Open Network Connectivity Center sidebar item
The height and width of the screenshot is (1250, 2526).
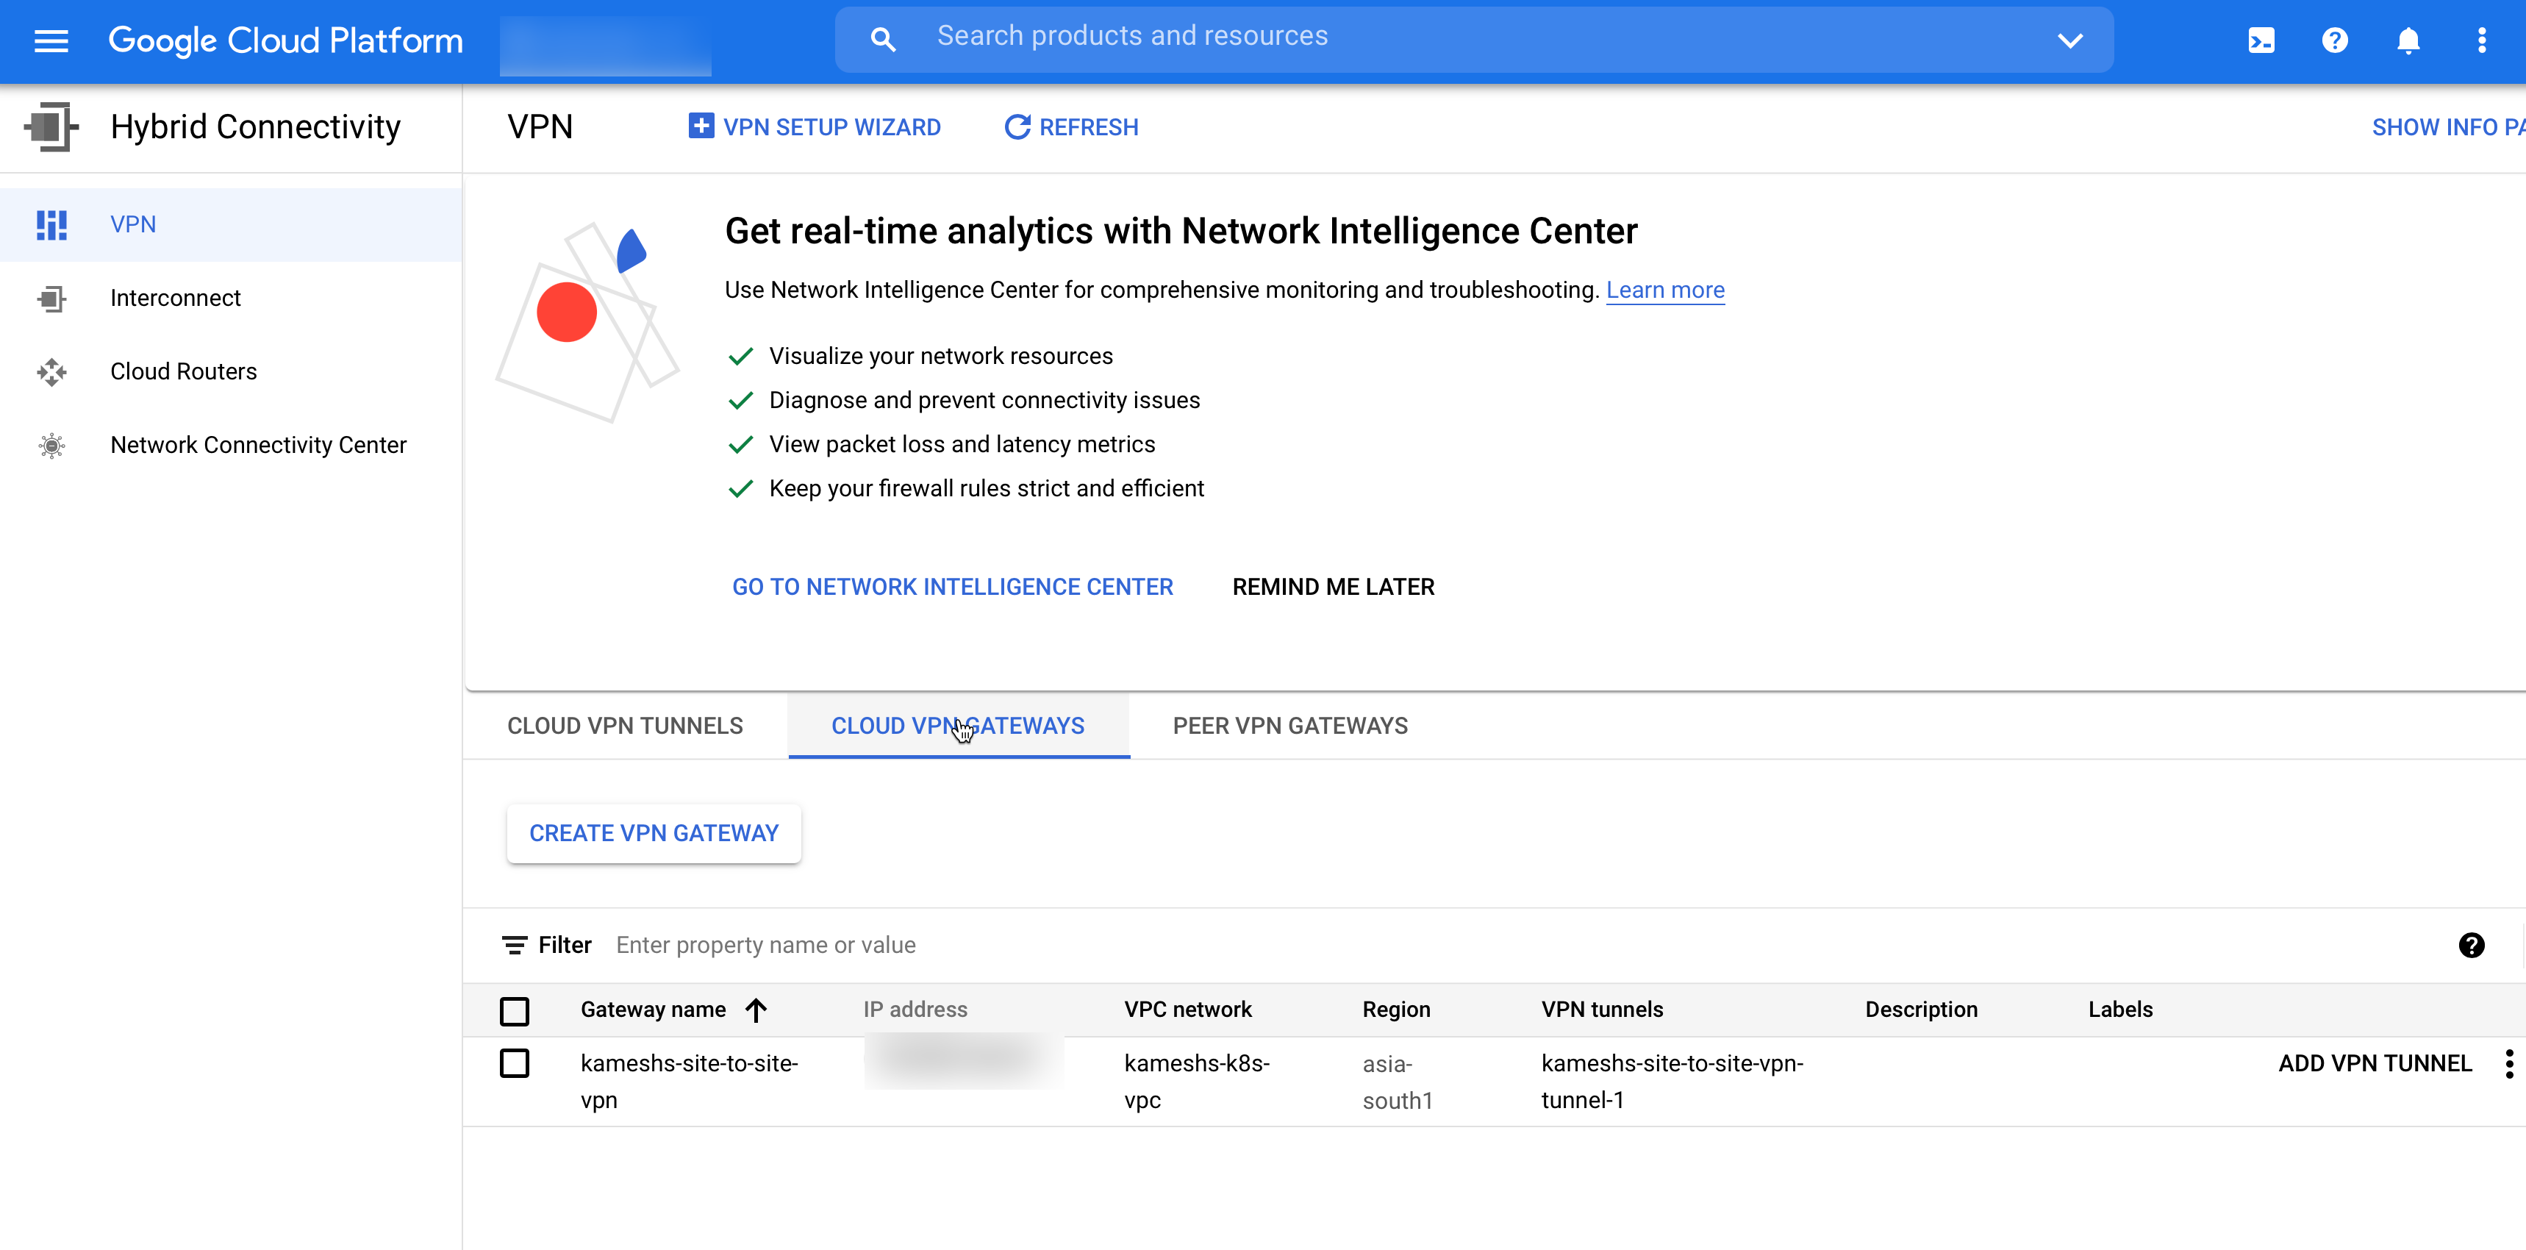click(230, 445)
